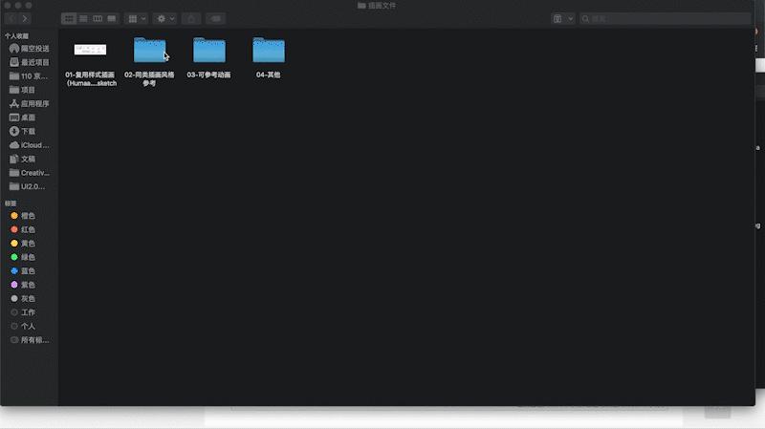765x429 pixels.
Task: Switch to icon view in toolbar
Action: coord(69,18)
